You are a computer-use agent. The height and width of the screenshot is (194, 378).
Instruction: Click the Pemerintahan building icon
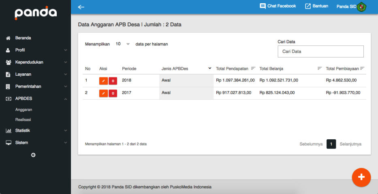click(8, 87)
